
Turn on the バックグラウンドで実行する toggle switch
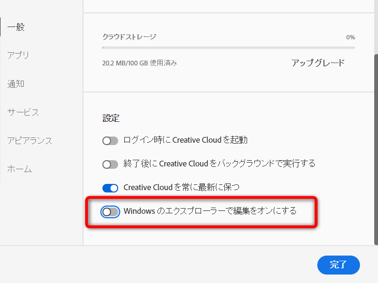(x=110, y=164)
